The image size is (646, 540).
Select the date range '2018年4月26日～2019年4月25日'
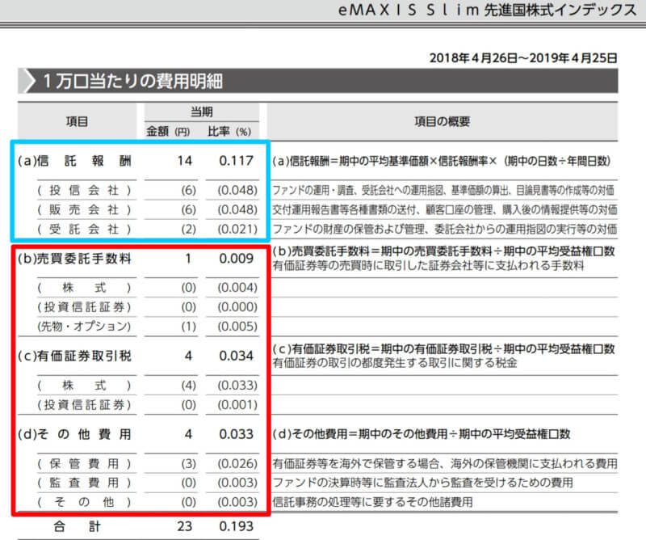(x=523, y=57)
